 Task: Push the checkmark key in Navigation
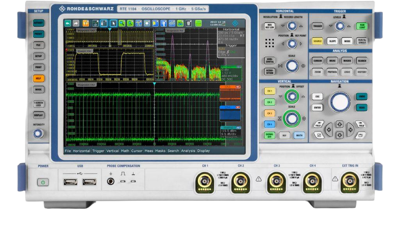click(x=319, y=135)
